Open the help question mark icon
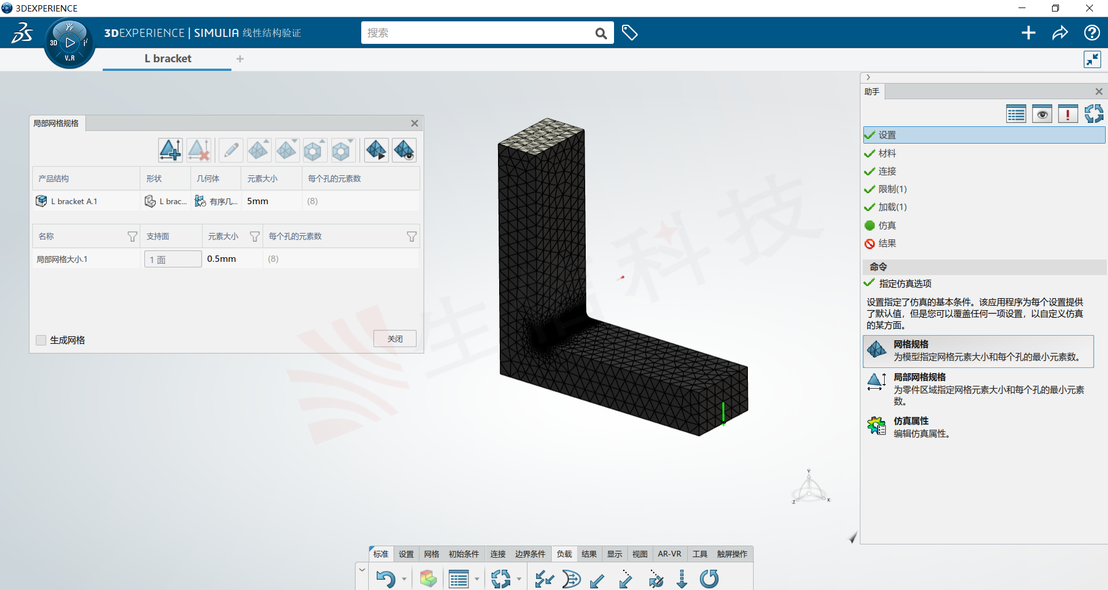The width and height of the screenshot is (1108, 590). (1092, 33)
